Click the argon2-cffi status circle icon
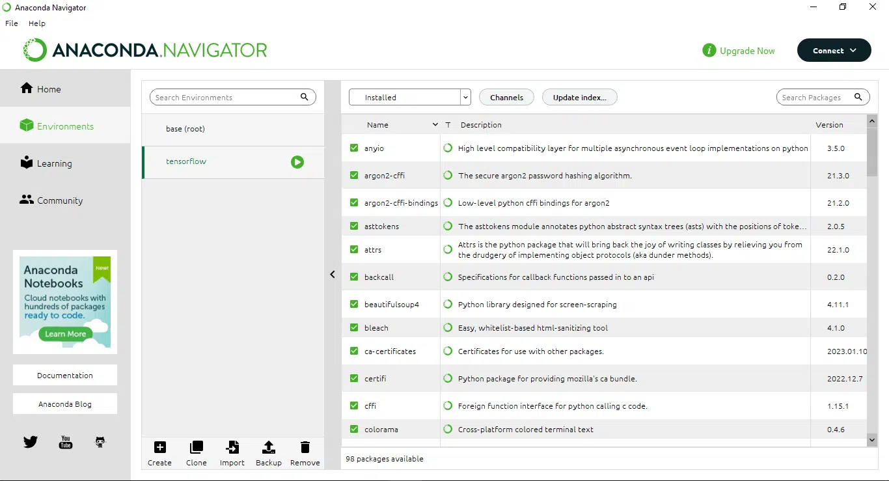889x481 pixels. tap(448, 175)
